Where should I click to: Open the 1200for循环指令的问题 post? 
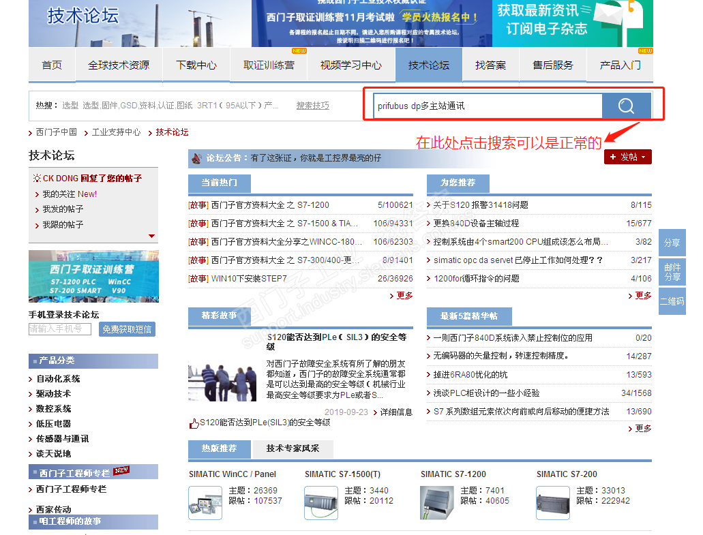tap(477, 279)
